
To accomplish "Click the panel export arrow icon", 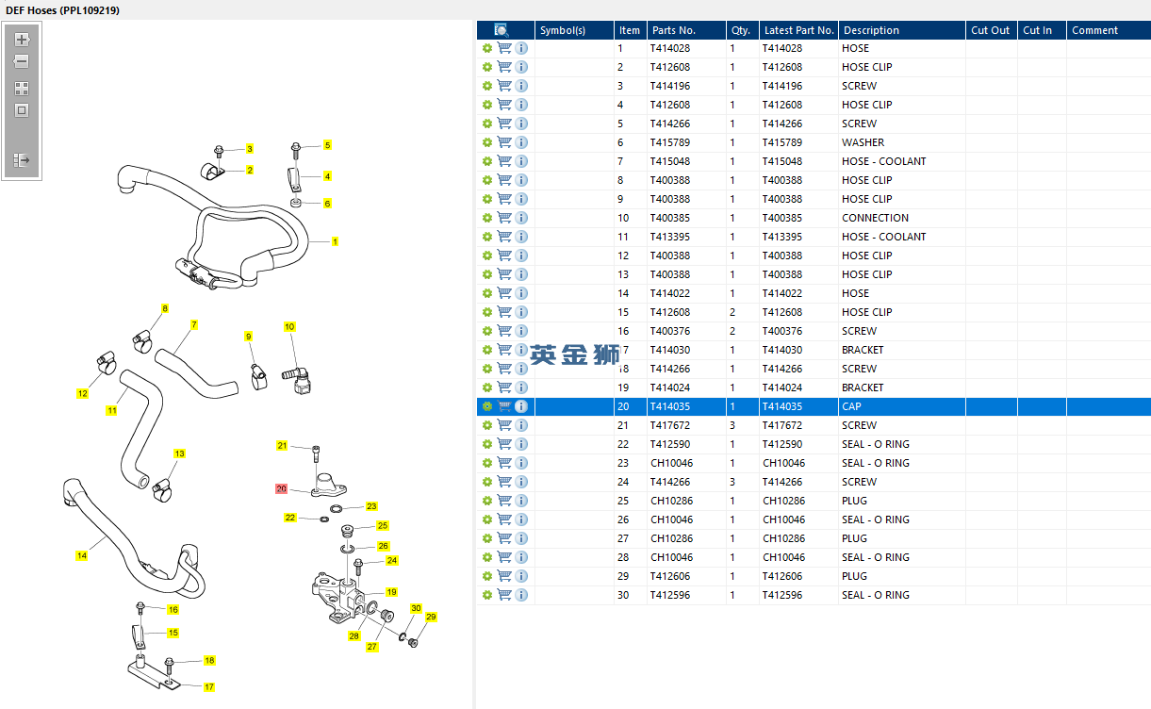I will coord(22,161).
